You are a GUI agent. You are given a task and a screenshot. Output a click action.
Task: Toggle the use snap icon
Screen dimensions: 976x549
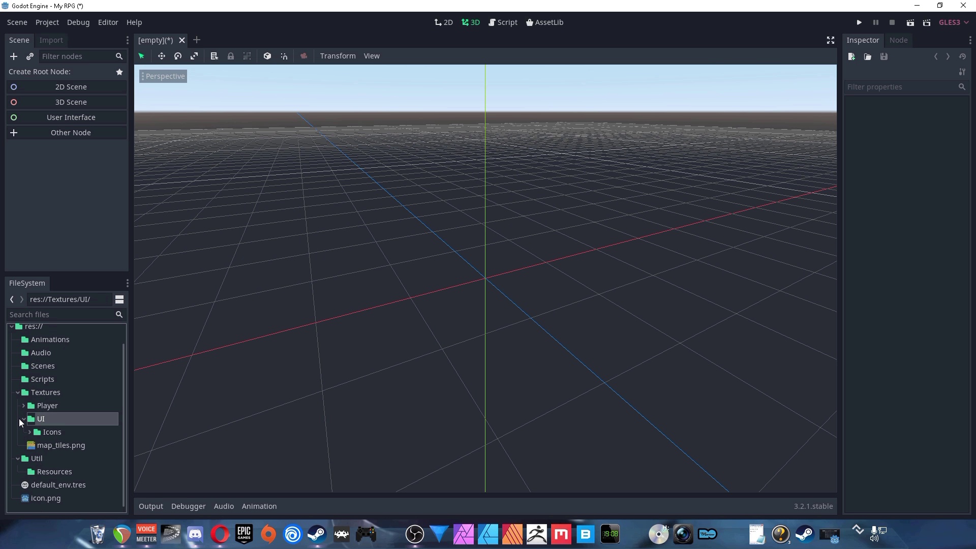click(x=284, y=56)
